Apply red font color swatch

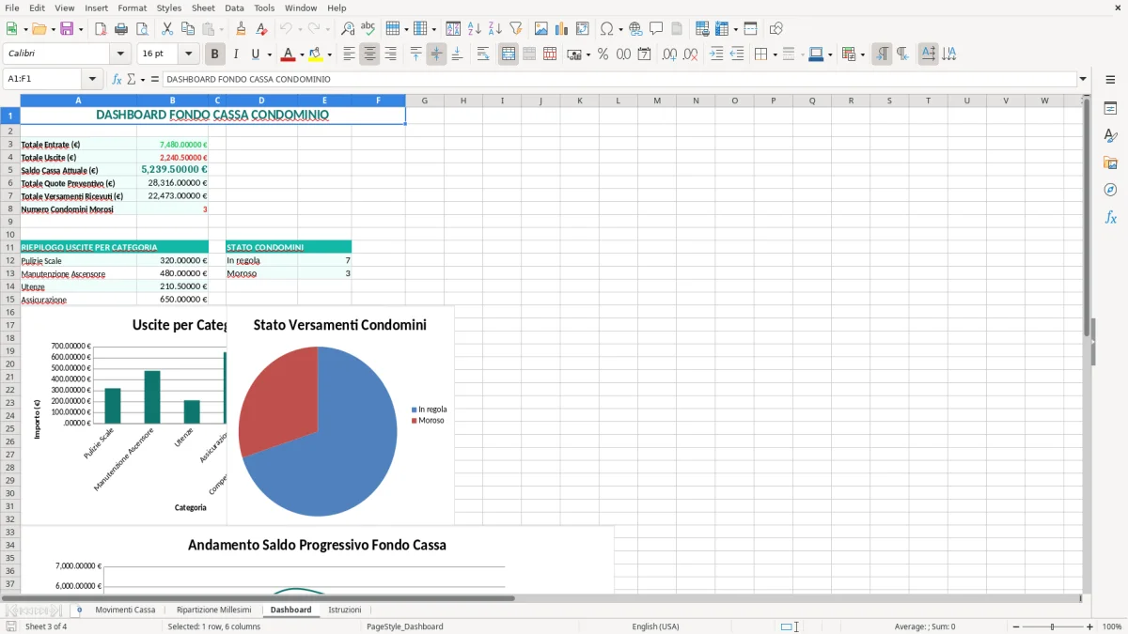[288, 54]
